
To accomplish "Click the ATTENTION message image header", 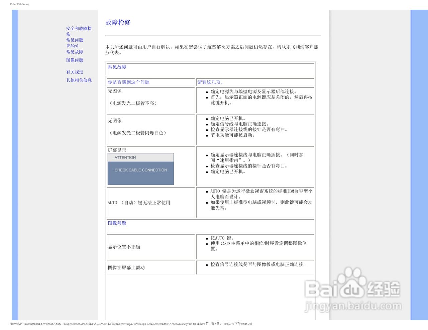I will [141, 157].
